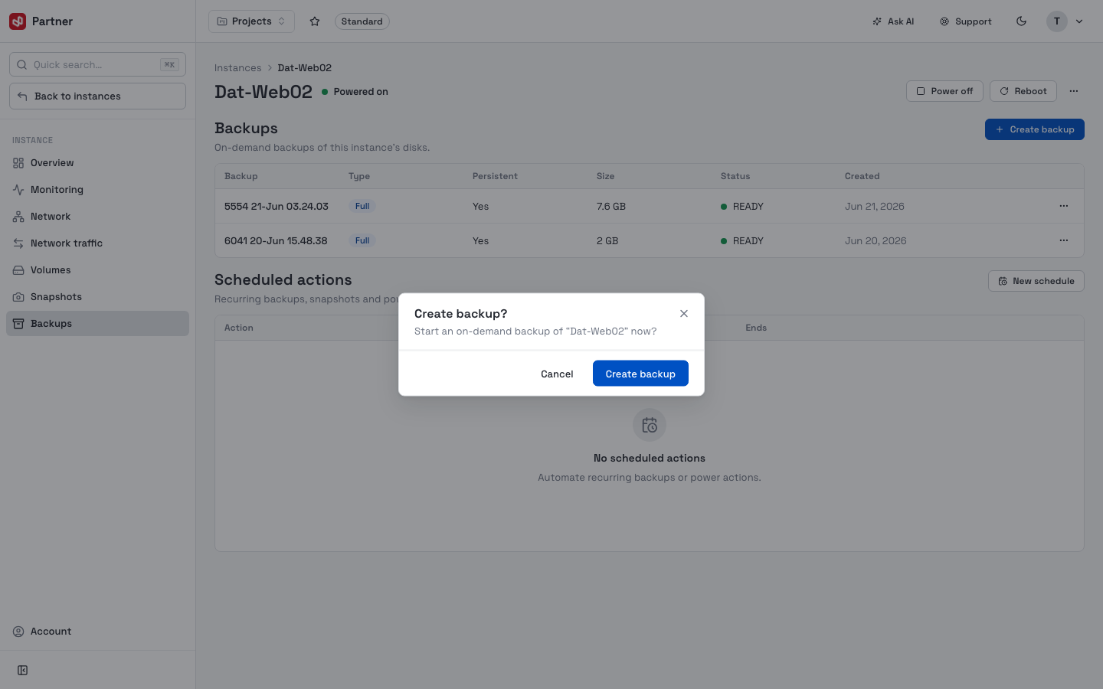Click the Backup column header
Screen dimensions: 1103x689
(241, 176)
